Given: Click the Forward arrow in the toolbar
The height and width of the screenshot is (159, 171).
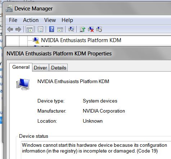Looking at the screenshot, I should click(18, 29).
